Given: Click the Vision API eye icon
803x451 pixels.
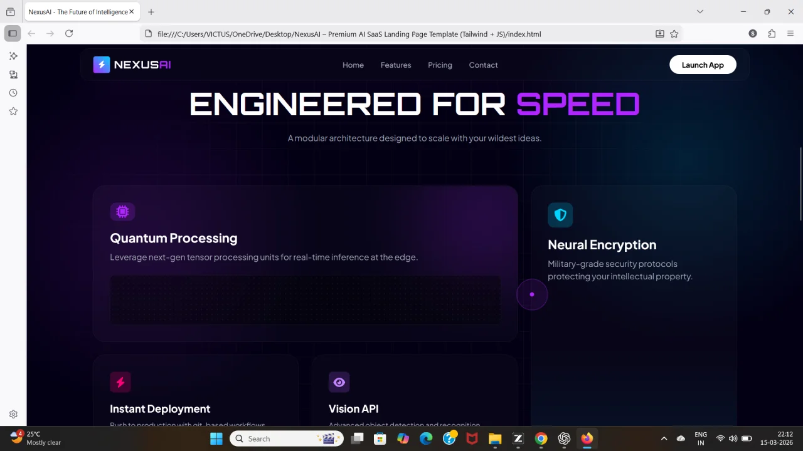Looking at the screenshot, I should tap(339, 382).
